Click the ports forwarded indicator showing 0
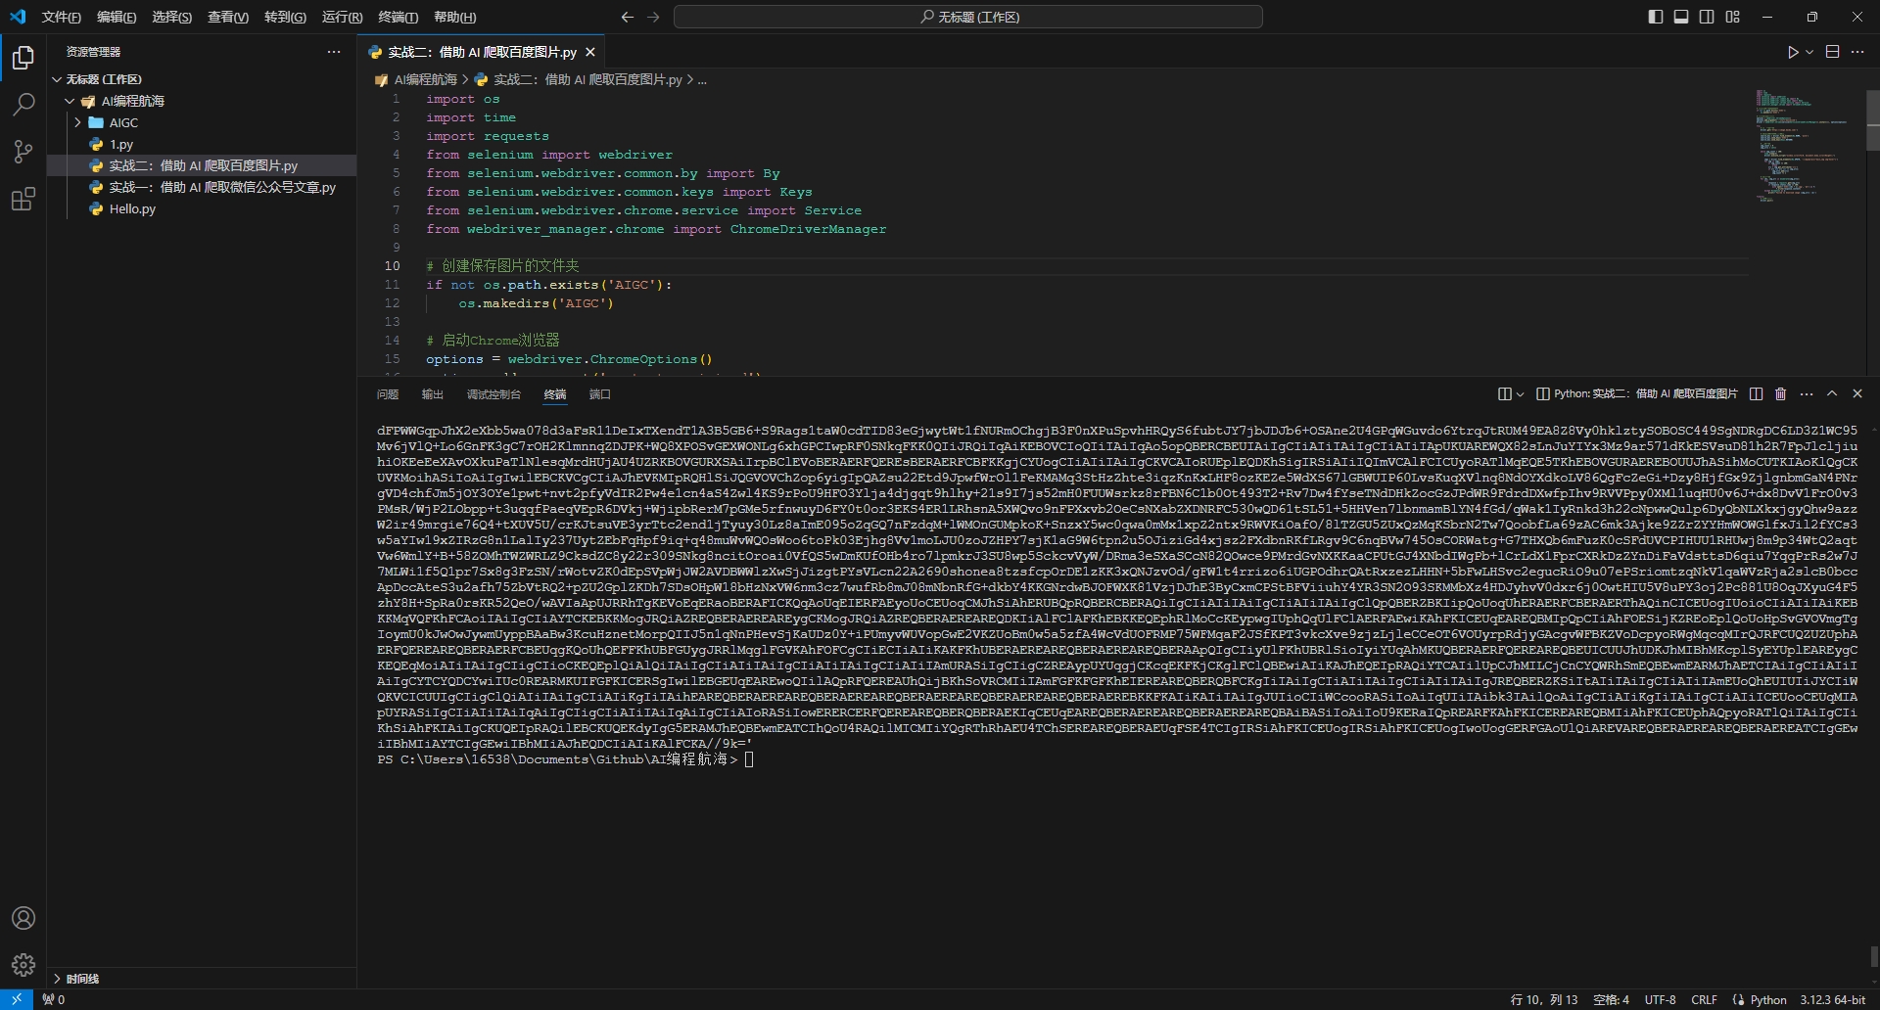The image size is (1880, 1010). pyautogui.click(x=54, y=999)
